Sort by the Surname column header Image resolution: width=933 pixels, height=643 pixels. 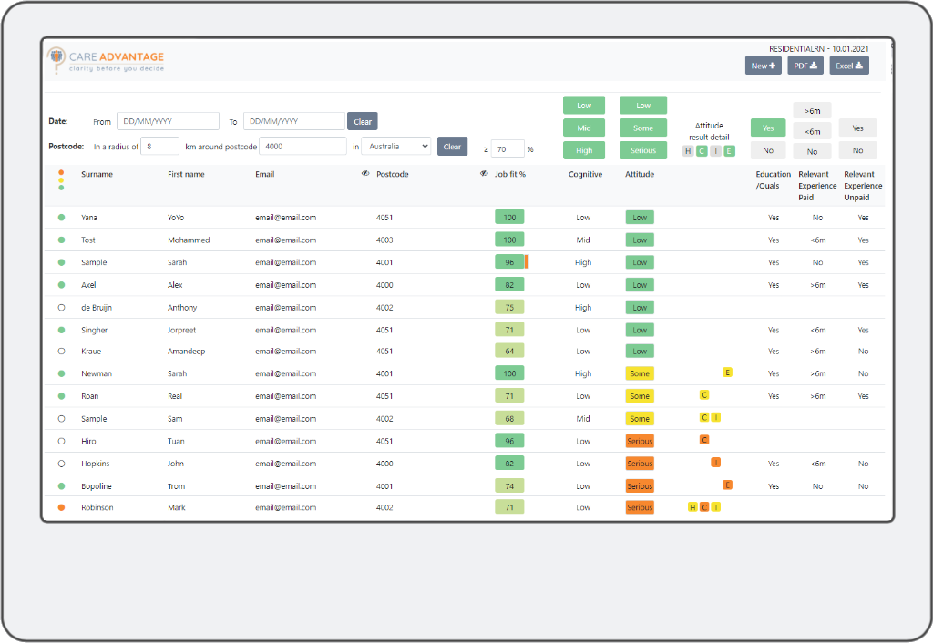click(97, 174)
